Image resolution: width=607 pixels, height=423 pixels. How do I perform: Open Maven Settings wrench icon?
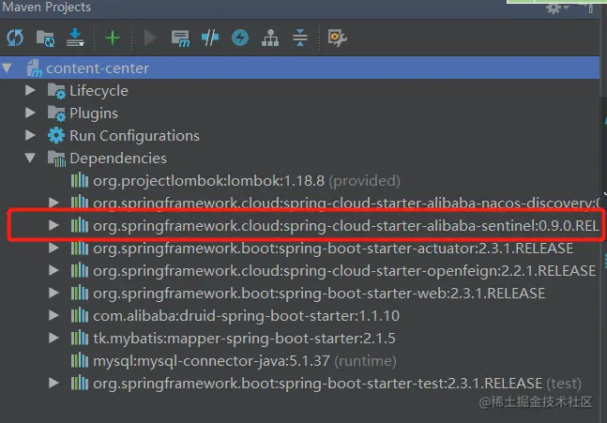(337, 38)
